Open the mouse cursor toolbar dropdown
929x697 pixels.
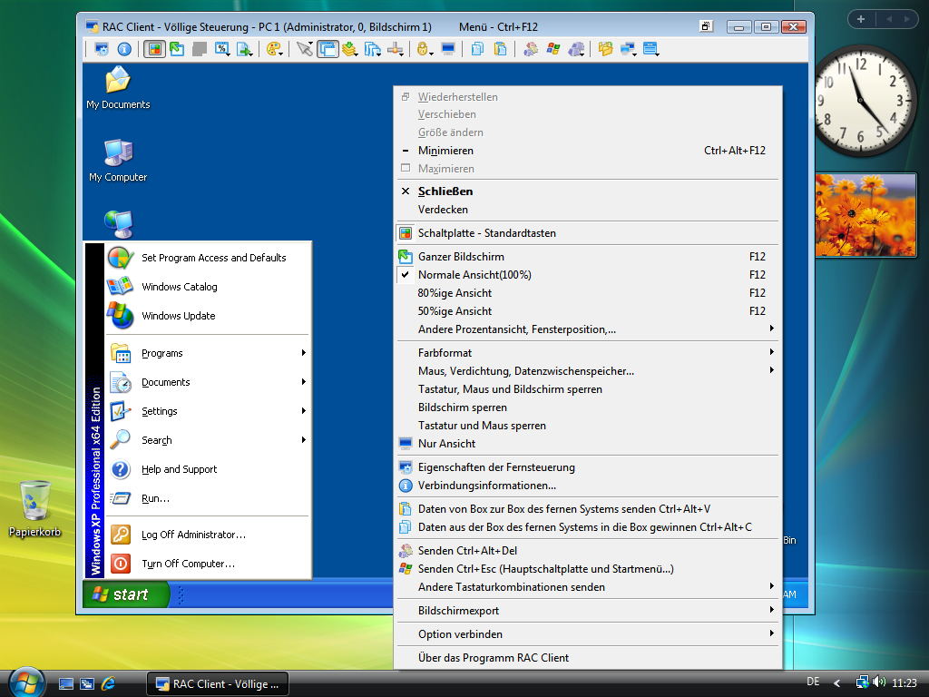pos(305,49)
